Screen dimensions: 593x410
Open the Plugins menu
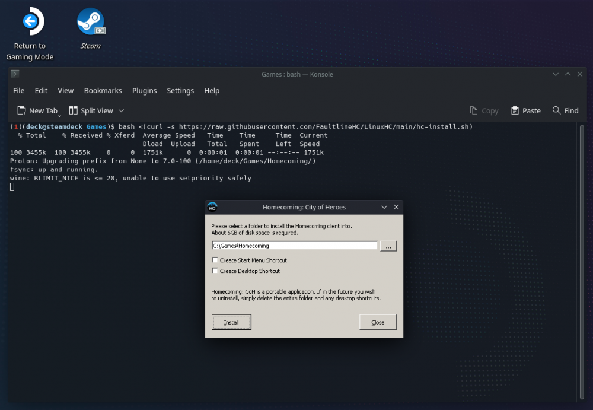(144, 91)
